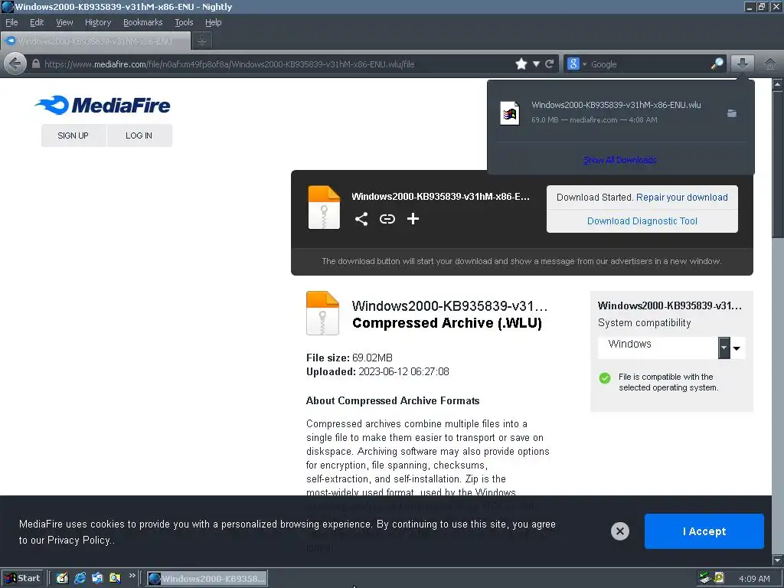The height and width of the screenshot is (588, 784).
Task: Open containing folder icon in downloads panel
Action: 731,113
